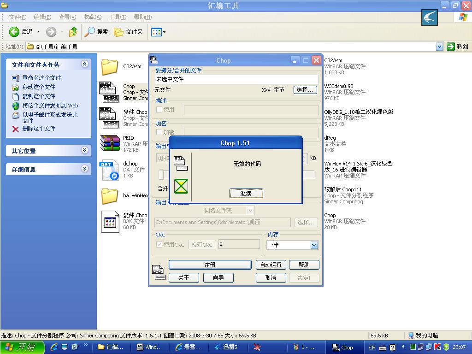Collapse the 文件和文件夹任务 panel
This screenshot has height=354, width=472.
85,64
